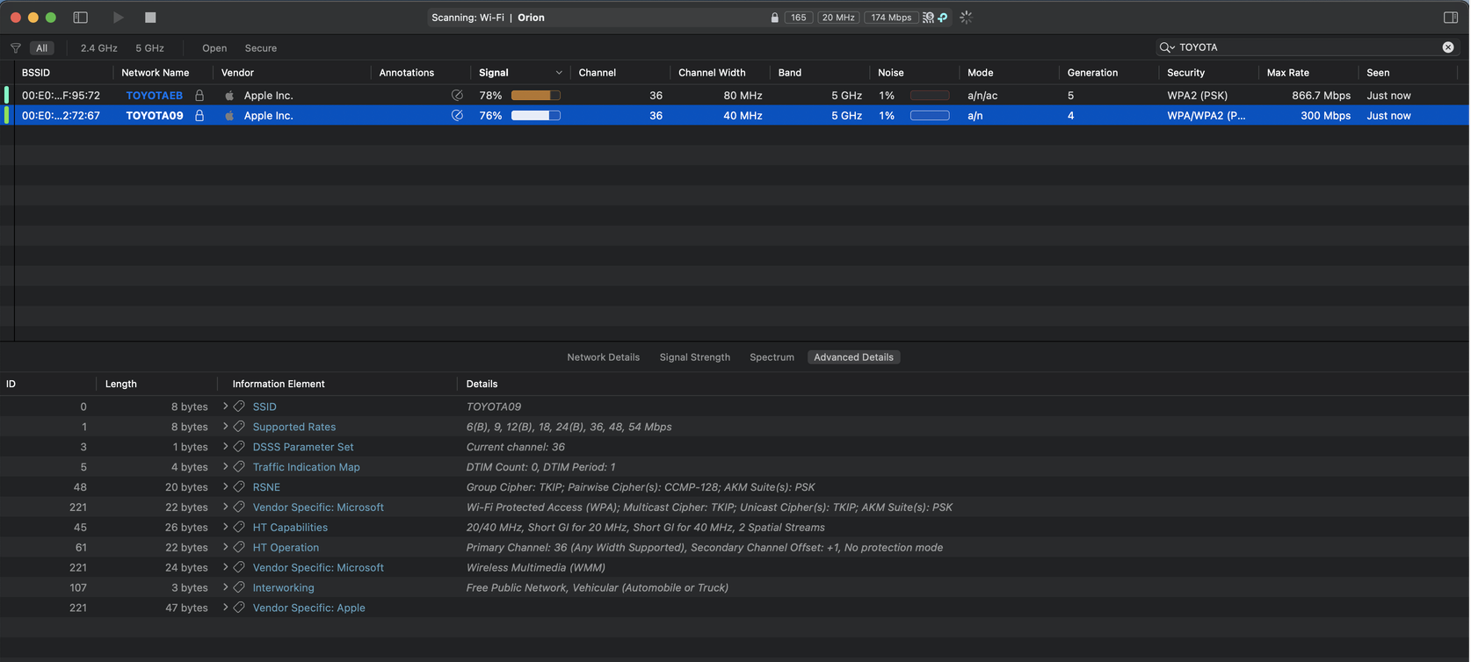This screenshot has width=1471, height=662.
Task: Show only Open networks
Action: 214,48
